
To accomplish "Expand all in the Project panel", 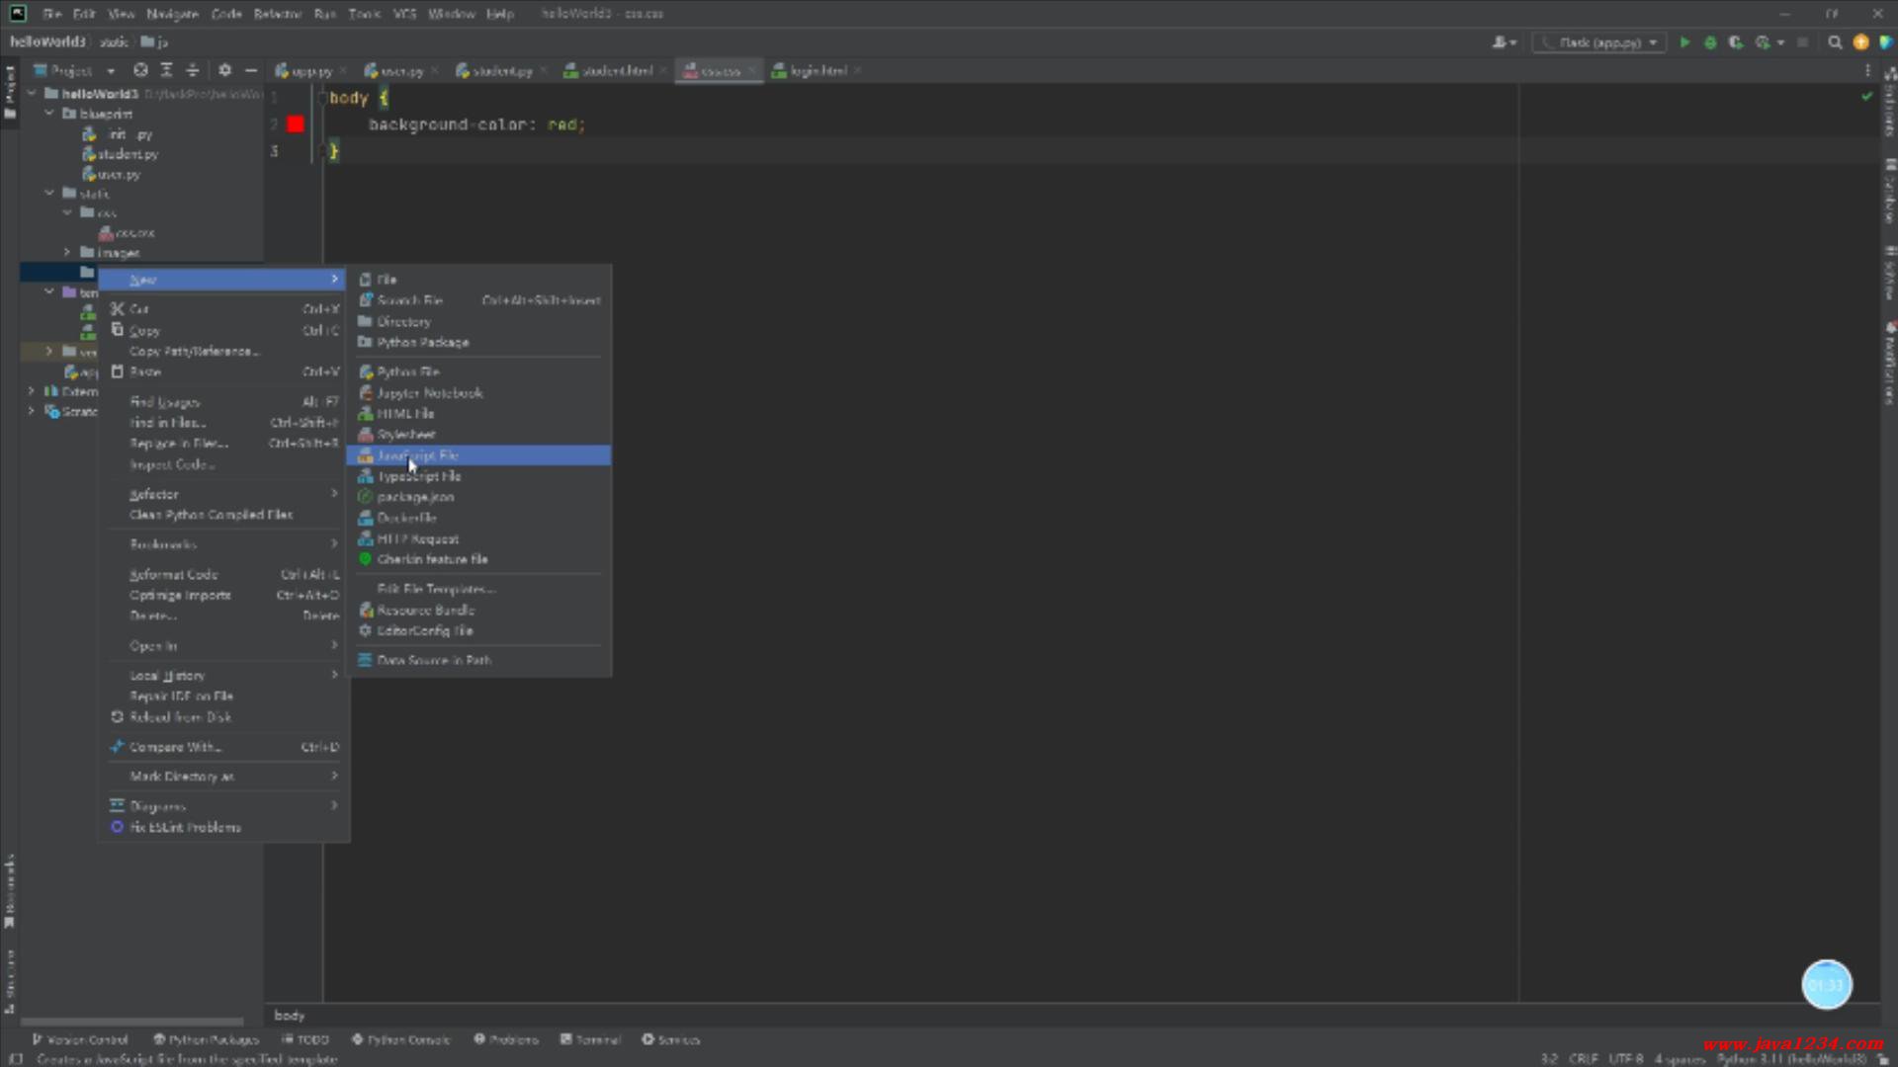I will 166,70.
